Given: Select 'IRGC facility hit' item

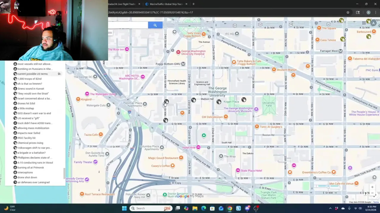Looking at the screenshot, I should (x=26, y=138).
